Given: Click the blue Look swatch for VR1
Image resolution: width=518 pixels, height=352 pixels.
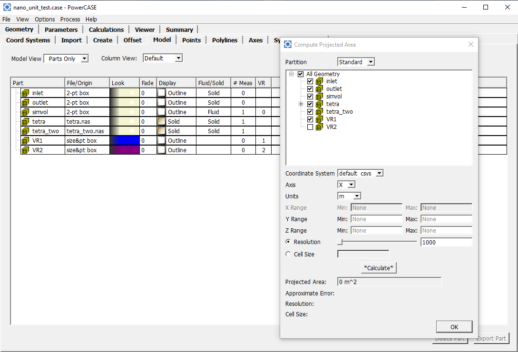Looking at the screenshot, I should click(x=125, y=141).
